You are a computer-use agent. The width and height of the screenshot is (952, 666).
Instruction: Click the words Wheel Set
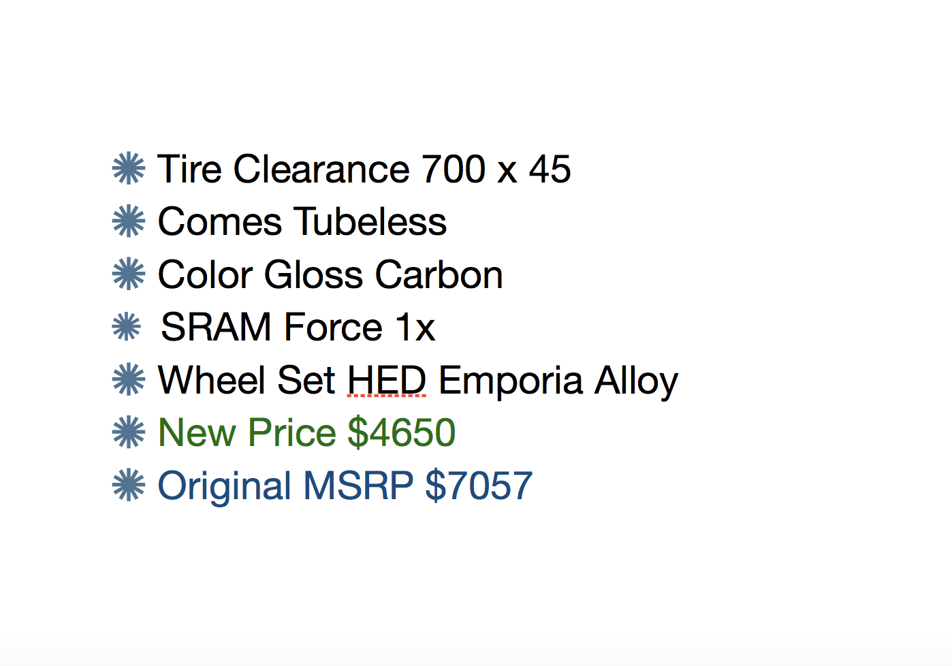247,380
